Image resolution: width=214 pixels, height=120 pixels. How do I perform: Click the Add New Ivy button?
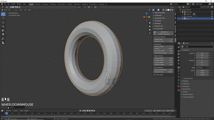(x=164, y=32)
